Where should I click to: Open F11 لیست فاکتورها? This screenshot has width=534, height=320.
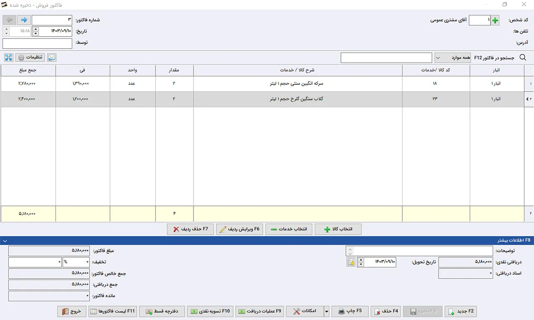point(112,311)
